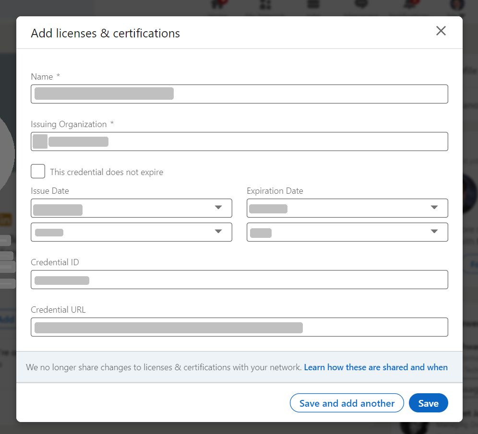Viewport: 478px width, 434px height.
Task: Open the Issue Date year dropdown
Action: click(x=131, y=232)
